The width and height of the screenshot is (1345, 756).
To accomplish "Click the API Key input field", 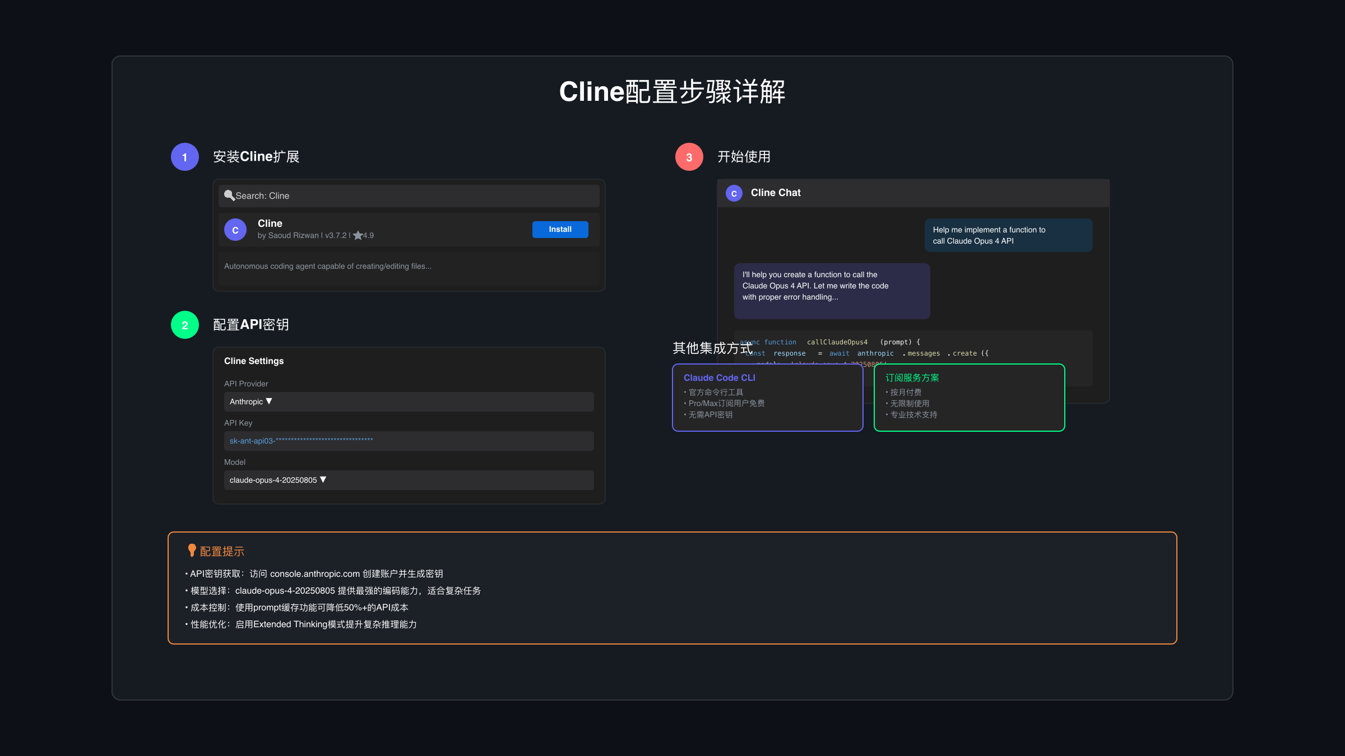I will point(409,441).
